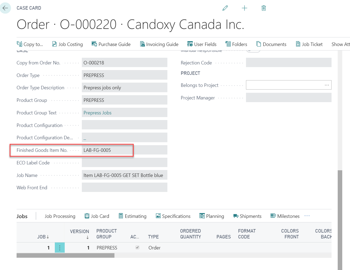Open the Purchase Guide action
The image size is (350, 270).
click(x=111, y=44)
